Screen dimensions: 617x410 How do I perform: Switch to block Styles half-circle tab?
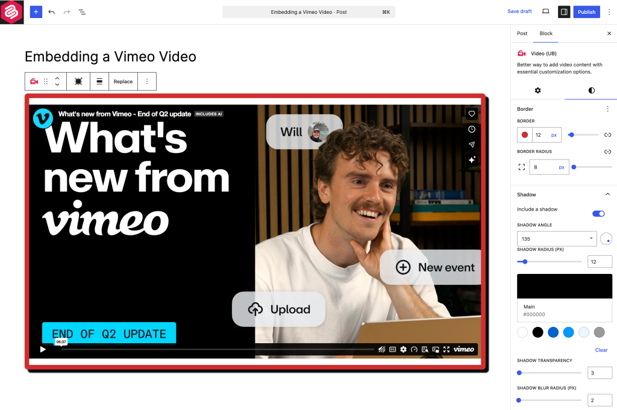[x=592, y=90]
